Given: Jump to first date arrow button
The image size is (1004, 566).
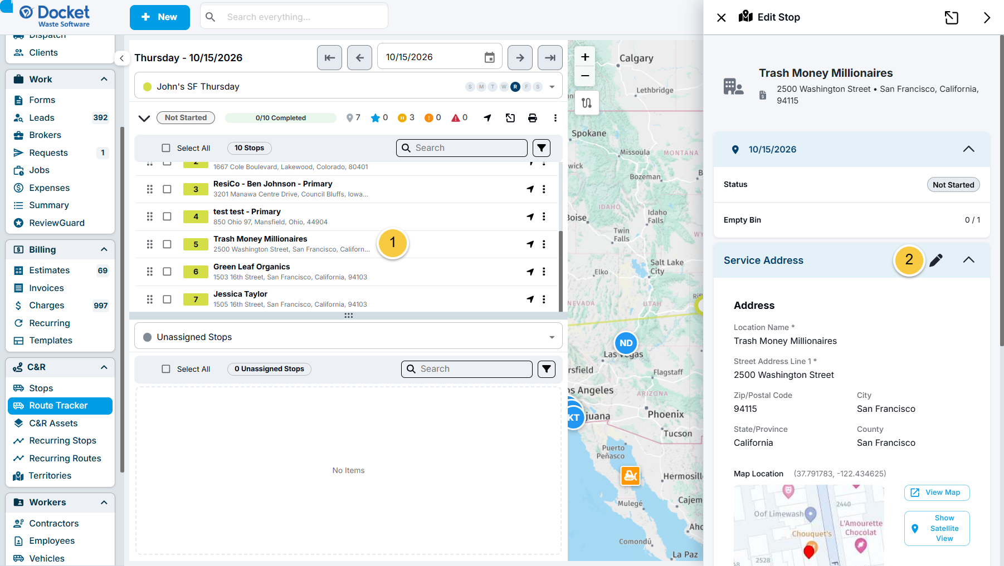Looking at the screenshot, I should [x=329, y=57].
